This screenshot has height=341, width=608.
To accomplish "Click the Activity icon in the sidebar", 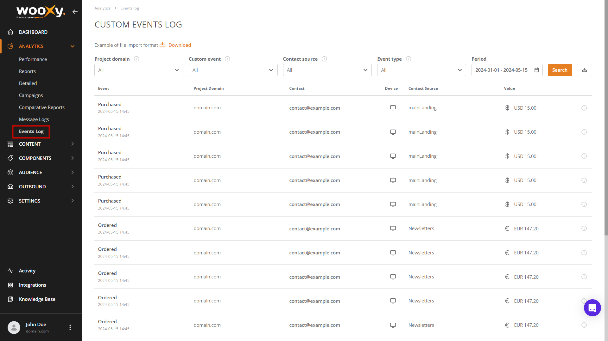I will [10, 271].
